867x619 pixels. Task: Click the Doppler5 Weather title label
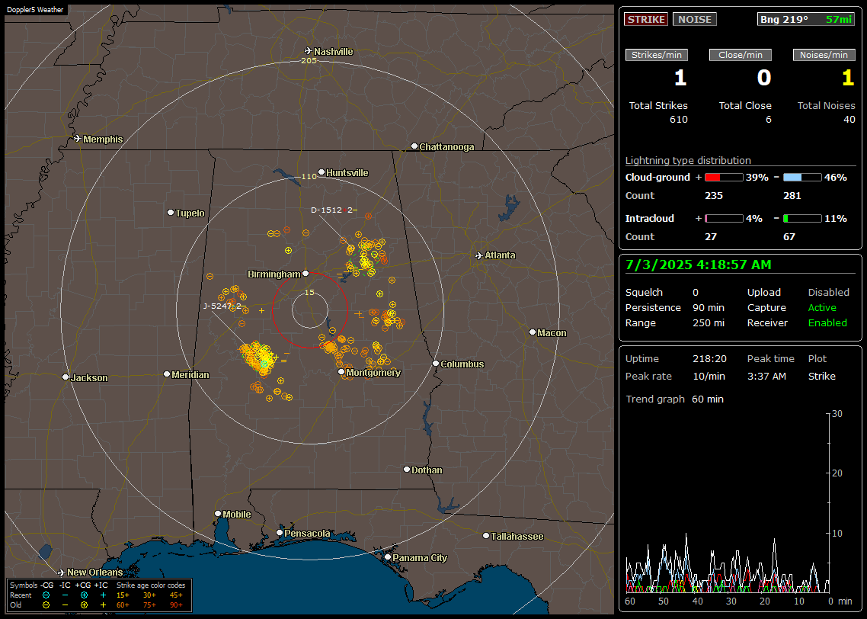click(35, 9)
